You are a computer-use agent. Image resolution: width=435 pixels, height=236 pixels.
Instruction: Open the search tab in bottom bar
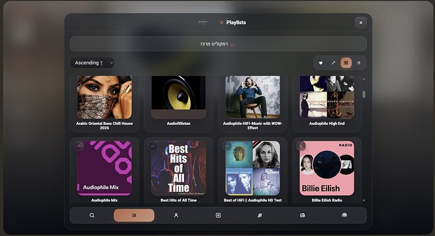92,215
